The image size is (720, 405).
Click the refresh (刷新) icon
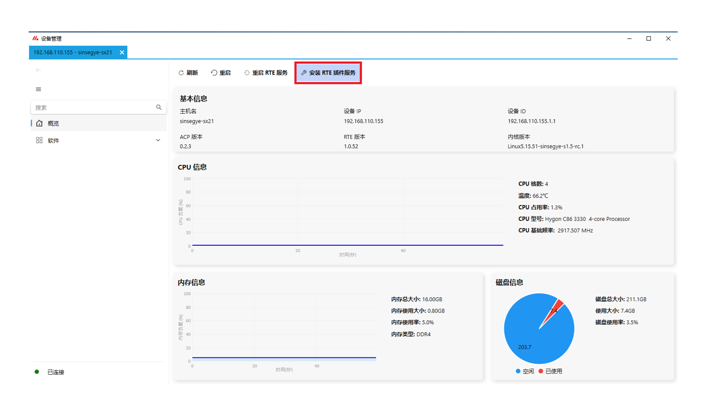[181, 73]
